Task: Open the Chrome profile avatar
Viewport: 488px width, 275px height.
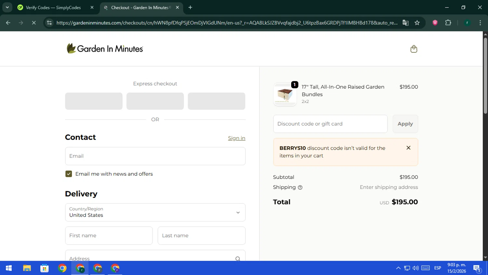Action: [467, 23]
